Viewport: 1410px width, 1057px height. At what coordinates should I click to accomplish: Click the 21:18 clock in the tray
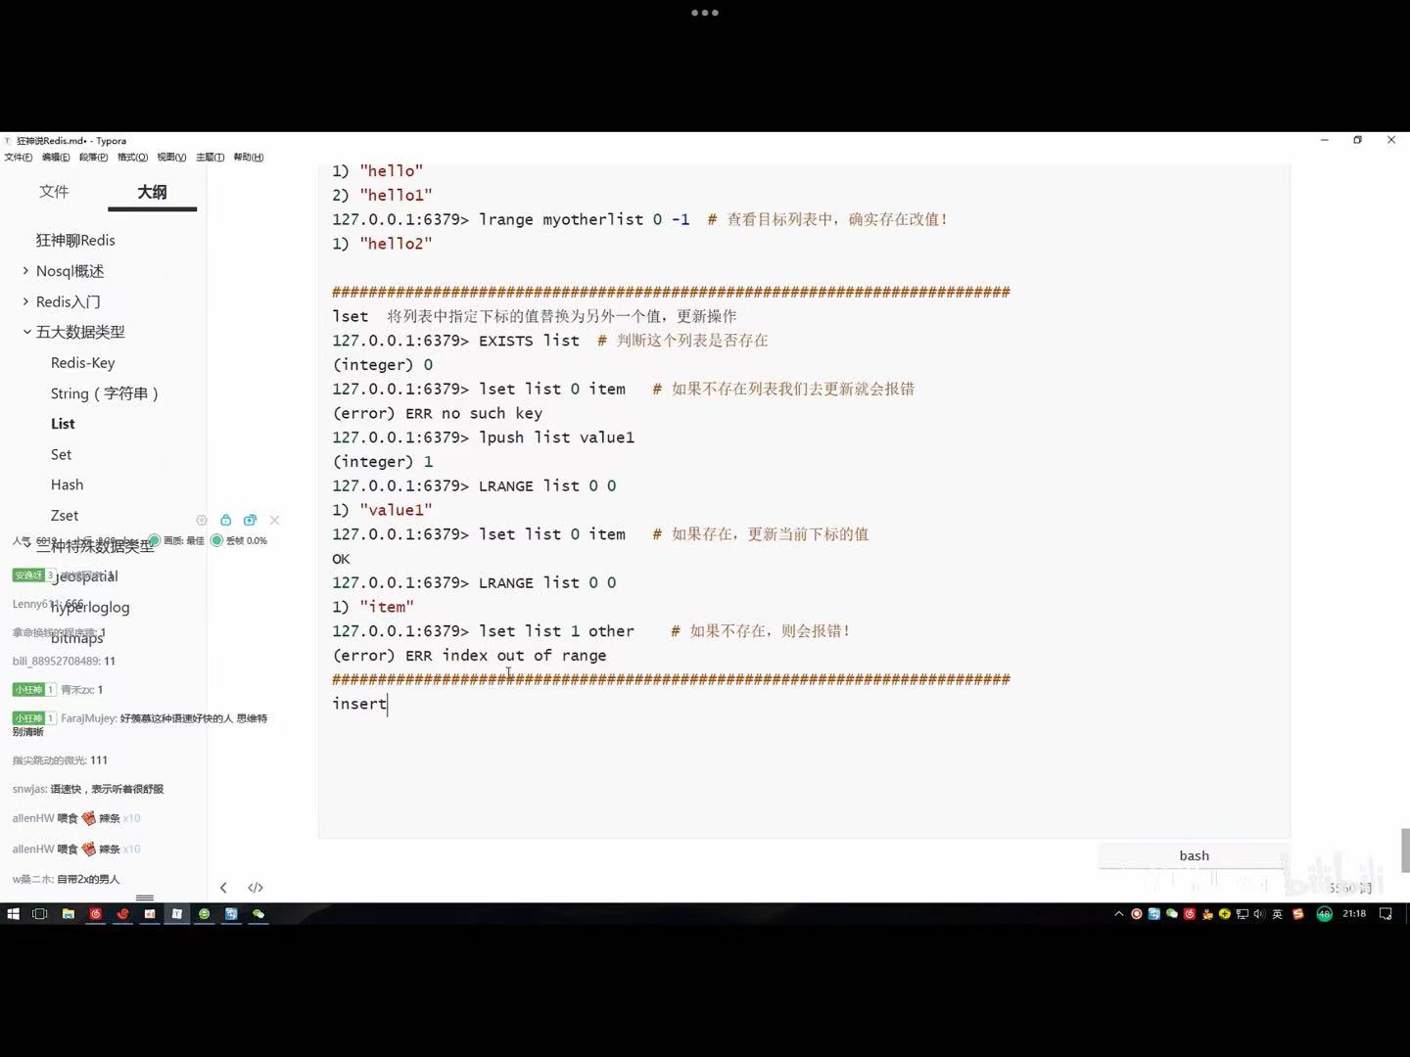pos(1354,914)
